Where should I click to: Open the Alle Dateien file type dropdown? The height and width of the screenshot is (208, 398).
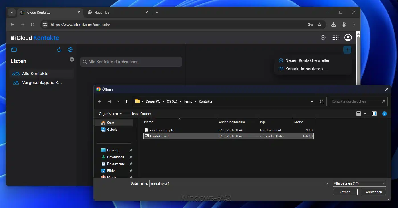[x=359, y=183]
